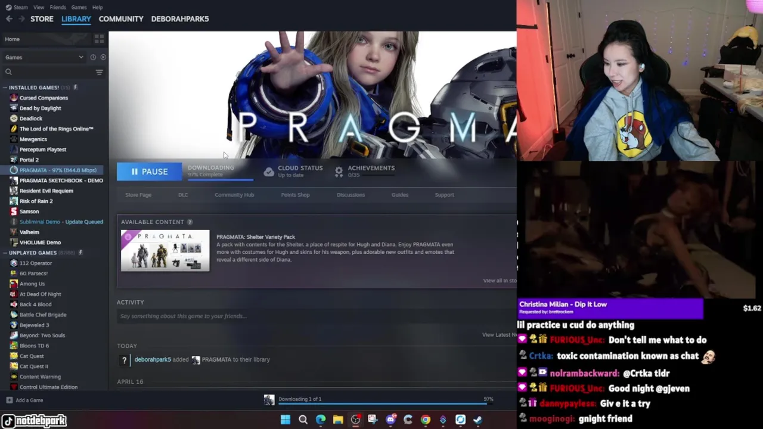Screen dimensions: 763x429
Task: Open the Shelter Variety Pack thumbnail
Action: point(165,251)
